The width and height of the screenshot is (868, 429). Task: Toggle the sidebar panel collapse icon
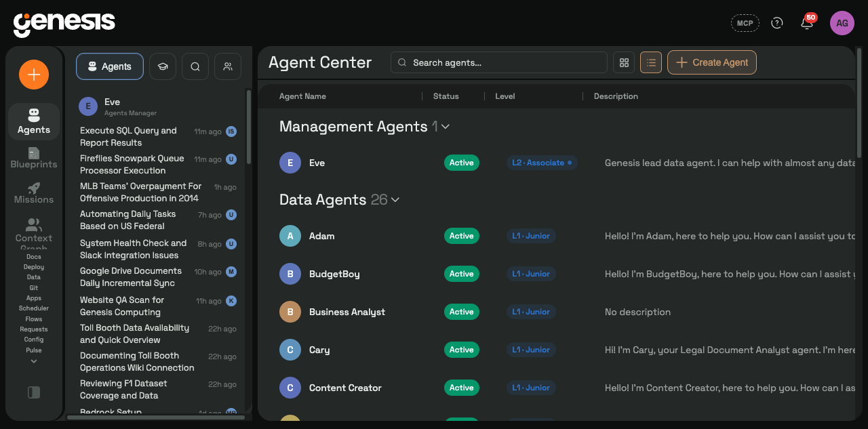[x=34, y=392]
